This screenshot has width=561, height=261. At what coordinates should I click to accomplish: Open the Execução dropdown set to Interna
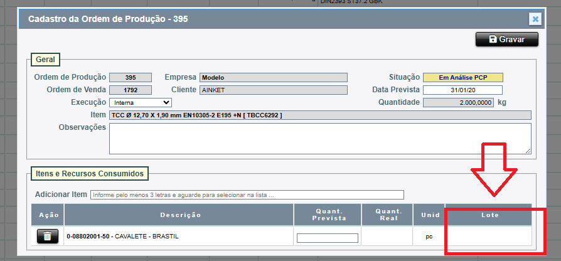coord(140,102)
